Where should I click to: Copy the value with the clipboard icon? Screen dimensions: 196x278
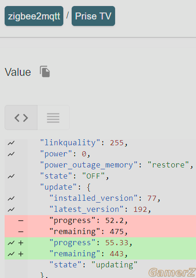point(45,72)
